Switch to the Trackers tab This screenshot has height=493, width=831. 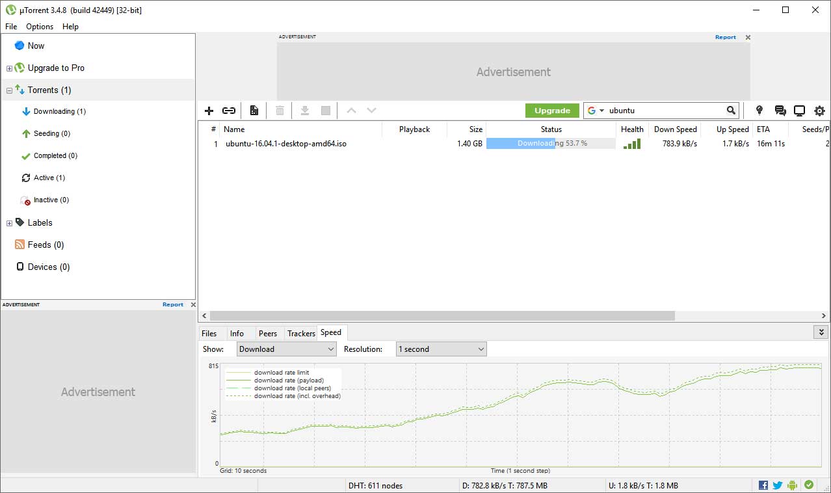pyautogui.click(x=301, y=333)
